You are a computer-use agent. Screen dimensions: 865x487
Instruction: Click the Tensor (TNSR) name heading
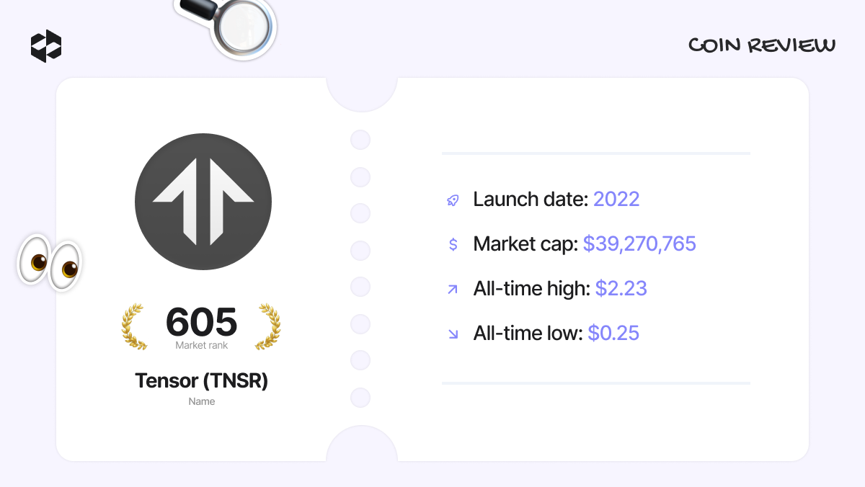click(201, 380)
